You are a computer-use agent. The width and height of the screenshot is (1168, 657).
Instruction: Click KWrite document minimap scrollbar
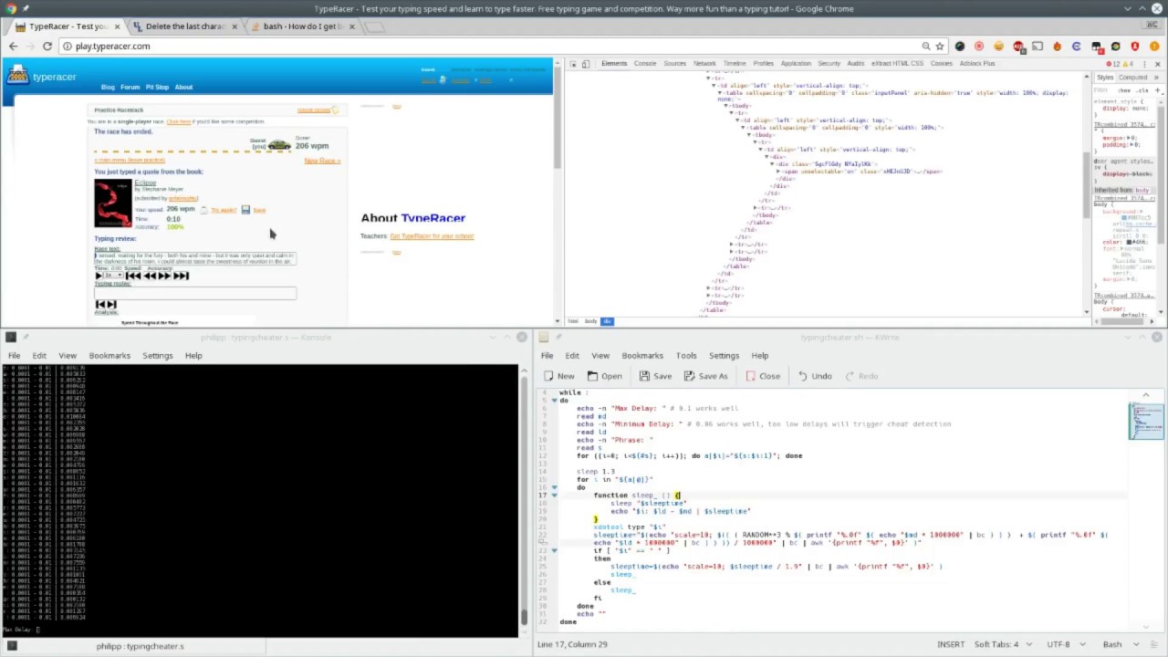[x=1146, y=420]
